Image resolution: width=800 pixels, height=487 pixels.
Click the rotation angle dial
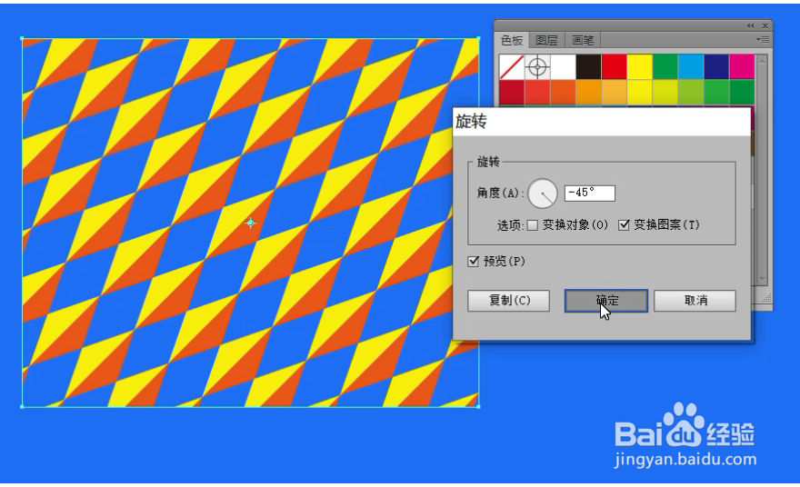click(543, 194)
